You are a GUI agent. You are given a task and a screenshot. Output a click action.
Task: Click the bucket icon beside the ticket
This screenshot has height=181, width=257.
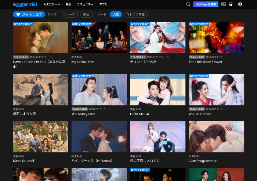pos(231,4)
